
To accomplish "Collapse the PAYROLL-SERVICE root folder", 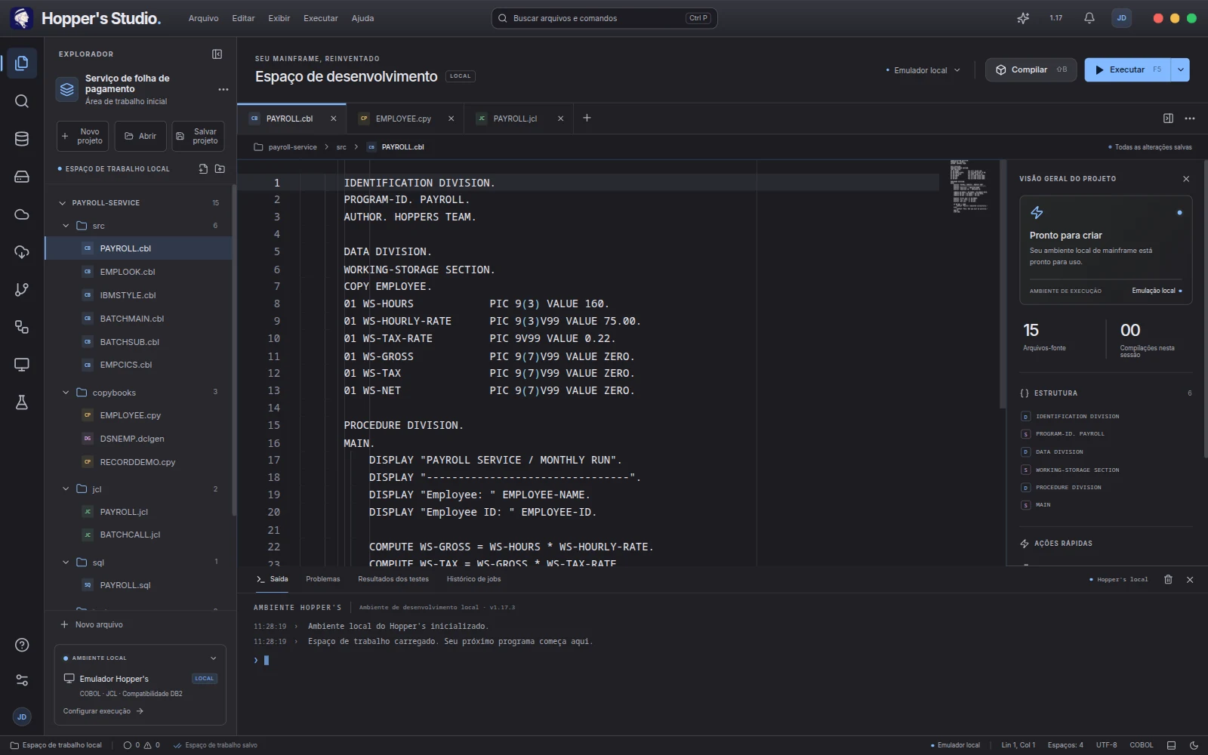I will (63, 203).
